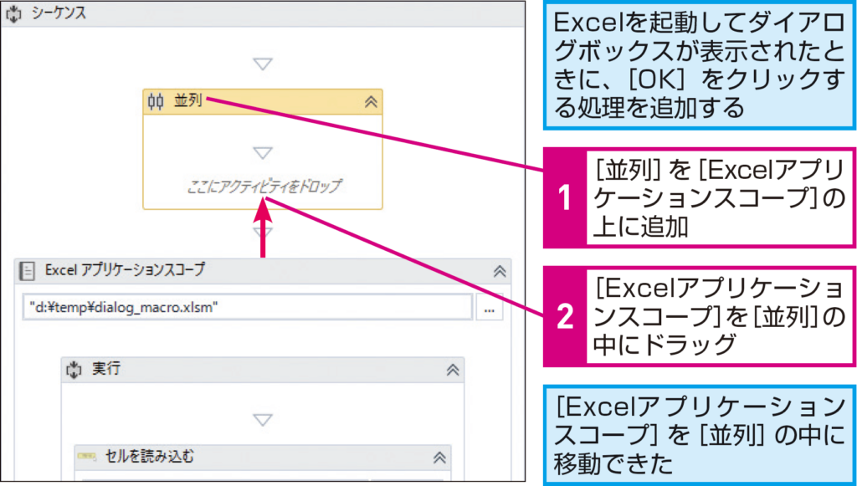The image size is (857, 486).
Task: Click the Sequence activity icon in header
Action: (13, 13)
